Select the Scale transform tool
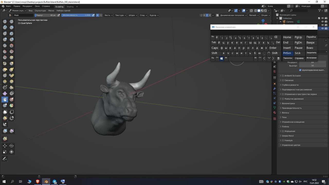This screenshot has width=329, height=185. [x=5, y=152]
